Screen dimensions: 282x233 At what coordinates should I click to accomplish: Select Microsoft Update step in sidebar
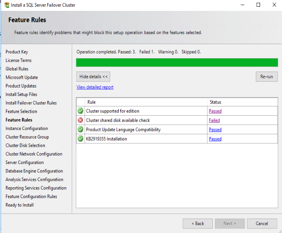(22, 77)
